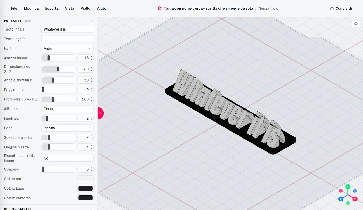The height and width of the screenshot is (210, 363).
Task: Click the Contorno slider
Action: tap(58, 169)
